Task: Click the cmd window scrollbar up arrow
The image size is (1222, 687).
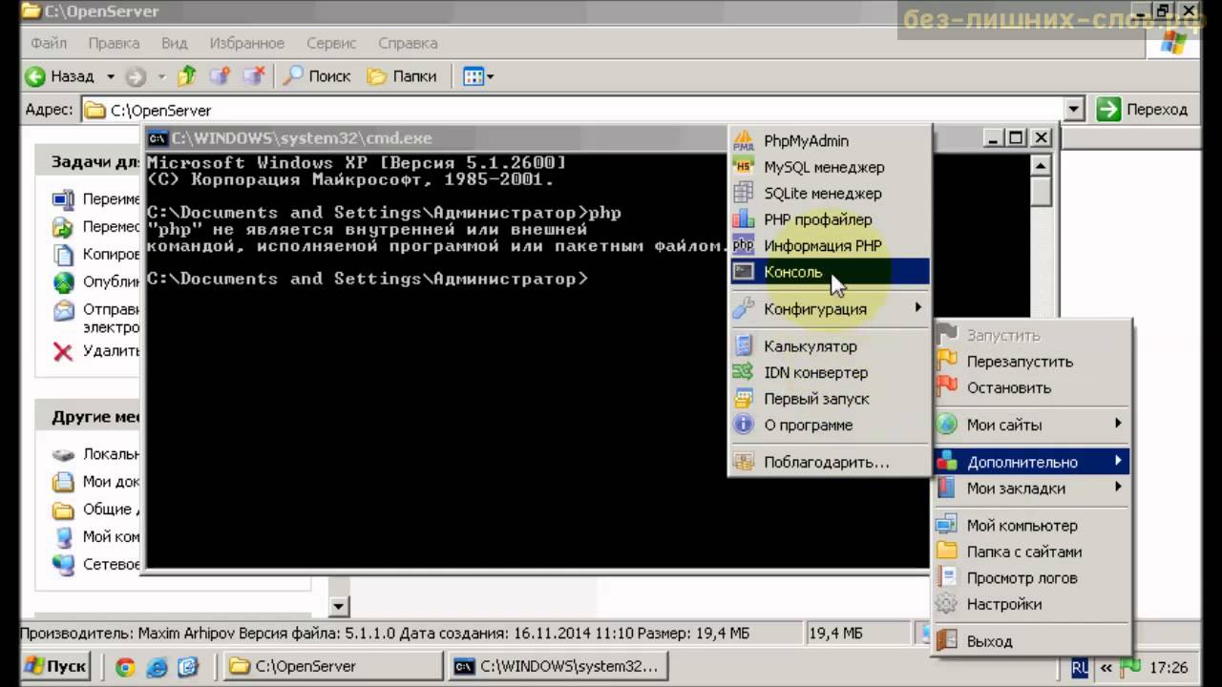Action: 1041,165
